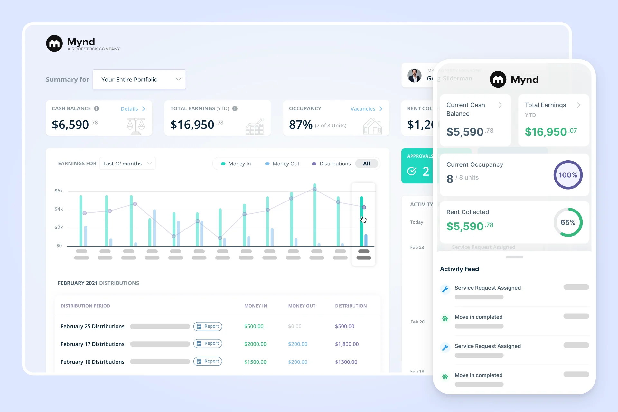618x412 pixels.
Task: Select the February 17 Distributions row title
Action: pos(92,344)
